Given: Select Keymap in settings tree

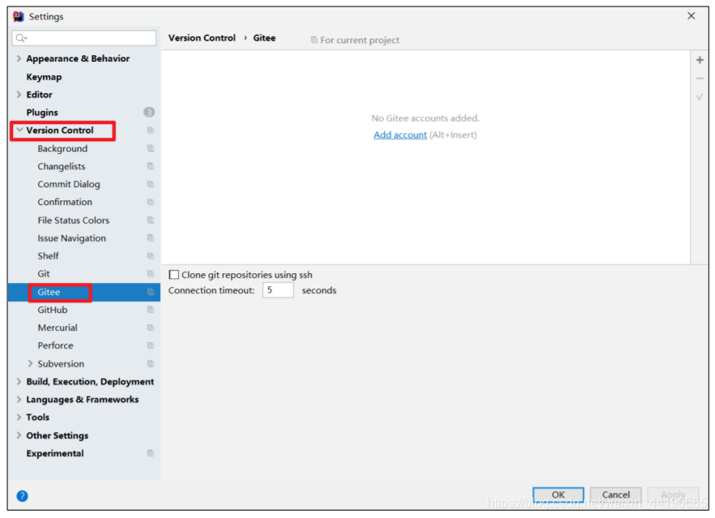Looking at the screenshot, I should [x=44, y=77].
